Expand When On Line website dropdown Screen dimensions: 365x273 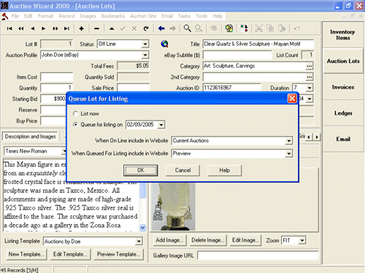click(289, 141)
